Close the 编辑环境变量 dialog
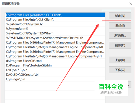This screenshot has height=103, width=135. [x=131, y=4]
